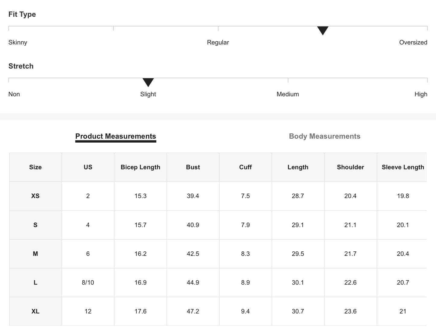
Task: Click the 8/10 US size cell
Action: pyautogui.click(x=88, y=283)
